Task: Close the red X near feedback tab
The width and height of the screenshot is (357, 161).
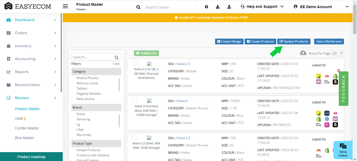Action: 339,71
